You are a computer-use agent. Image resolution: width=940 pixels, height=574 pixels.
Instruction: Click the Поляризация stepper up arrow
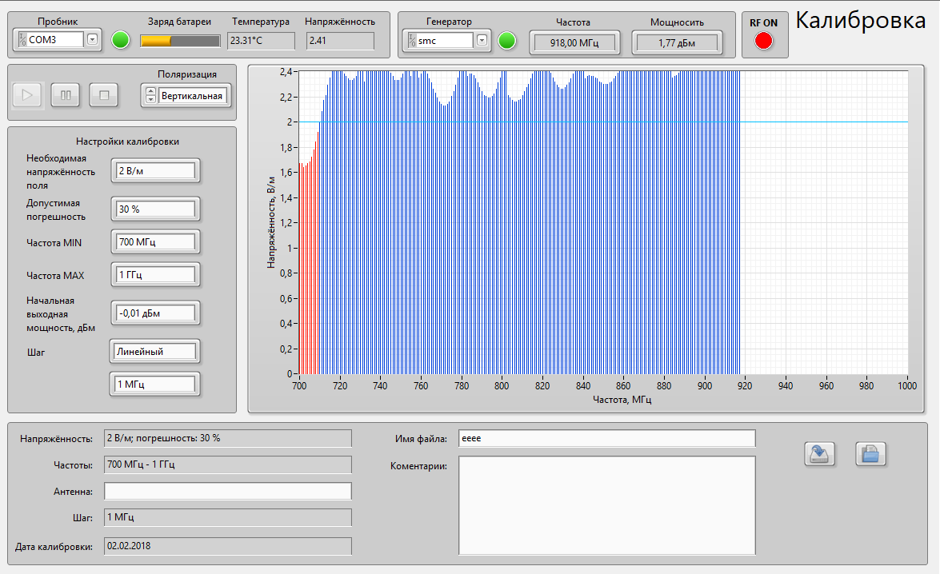150,91
